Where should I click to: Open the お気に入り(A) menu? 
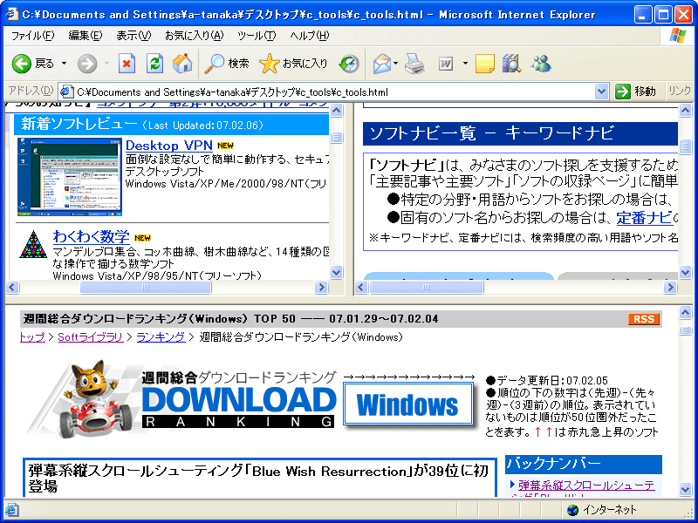(194, 36)
